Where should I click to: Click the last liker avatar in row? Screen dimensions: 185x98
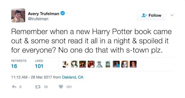133,64
